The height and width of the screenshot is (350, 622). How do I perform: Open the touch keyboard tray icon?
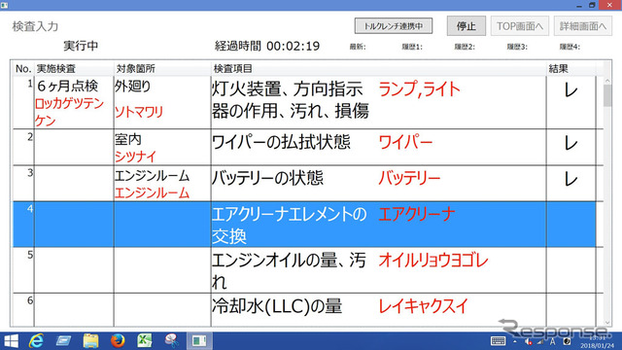498,341
